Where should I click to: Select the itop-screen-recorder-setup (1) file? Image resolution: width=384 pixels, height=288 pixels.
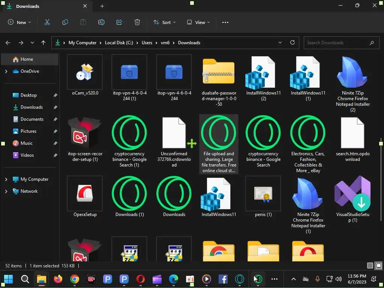click(85, 139)
